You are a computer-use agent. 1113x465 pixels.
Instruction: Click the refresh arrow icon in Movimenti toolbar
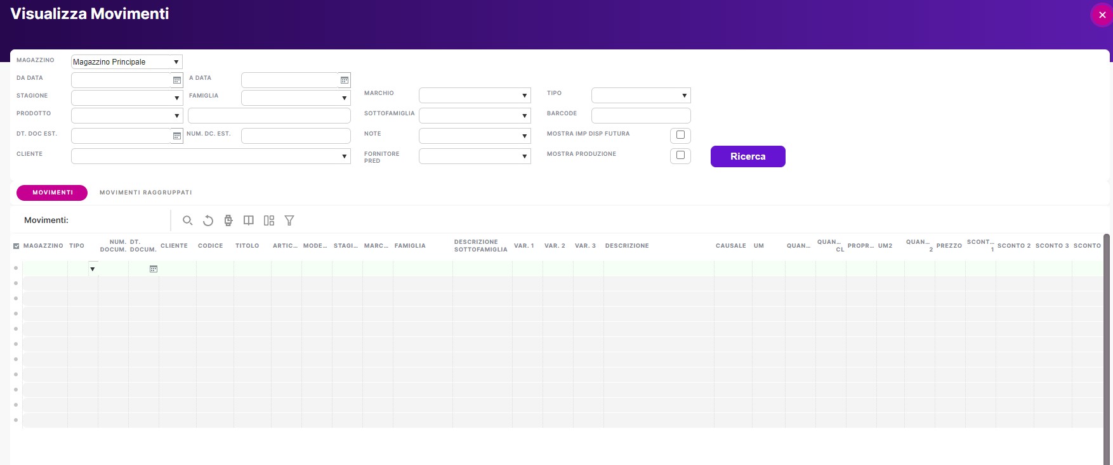click(x=208, y=220)
